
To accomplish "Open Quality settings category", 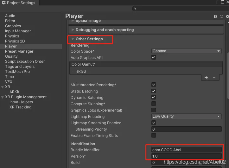I will (11, 56).
